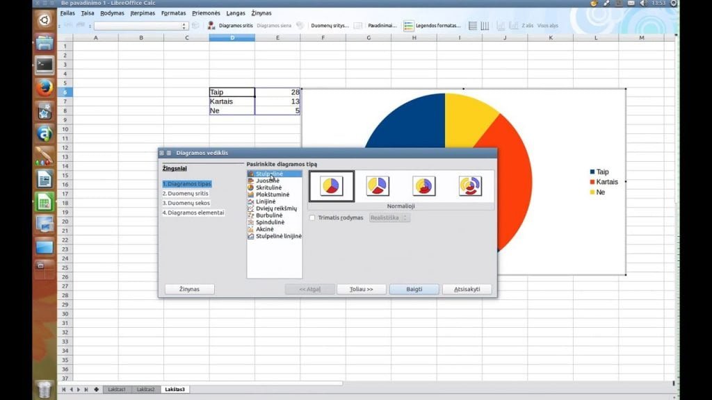Open the Įterpimas menu
Image resolution: width=712 pixels, height=400 pixels.
click(143, 13)
